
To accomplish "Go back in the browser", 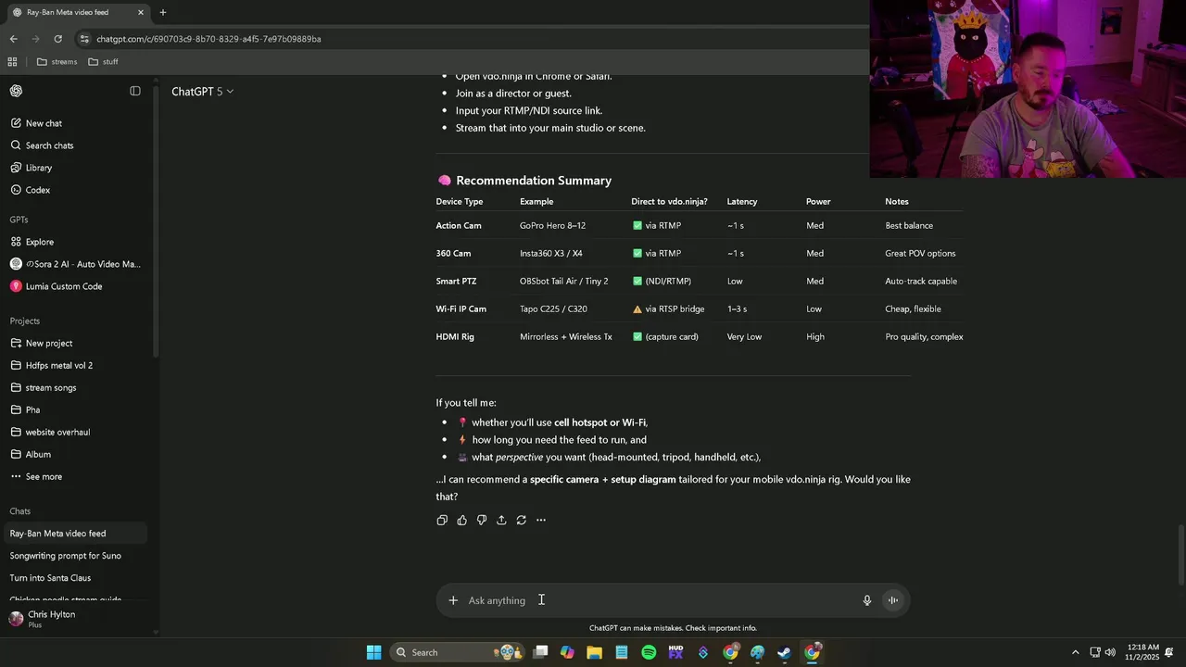I will (x=13, y=39).
